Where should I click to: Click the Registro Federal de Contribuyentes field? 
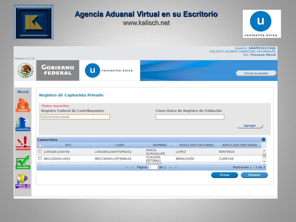tap(75, 117)
